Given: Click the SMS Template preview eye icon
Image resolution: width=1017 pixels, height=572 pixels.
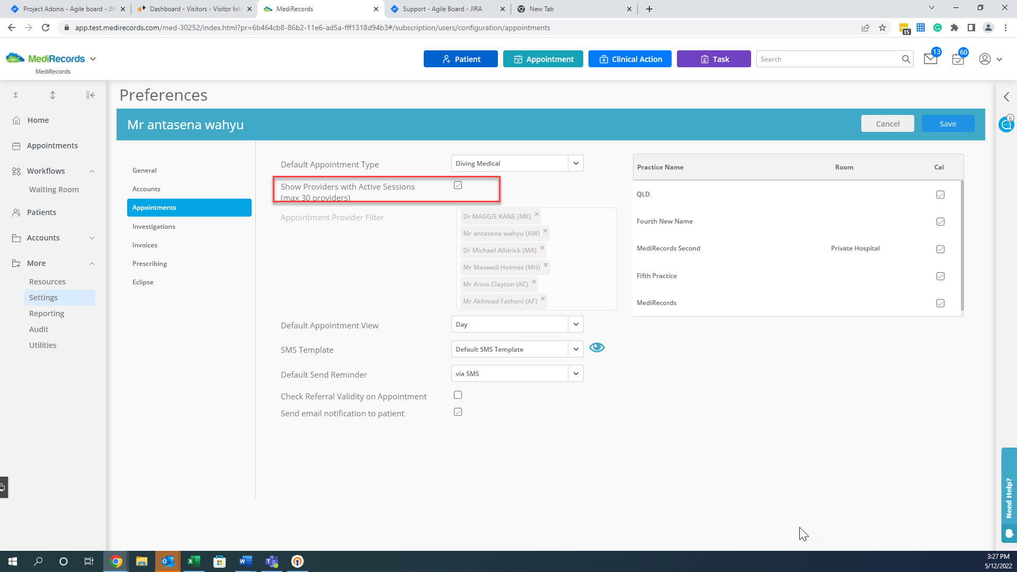Looking at the screenshot, I should [x=596, y=348].
